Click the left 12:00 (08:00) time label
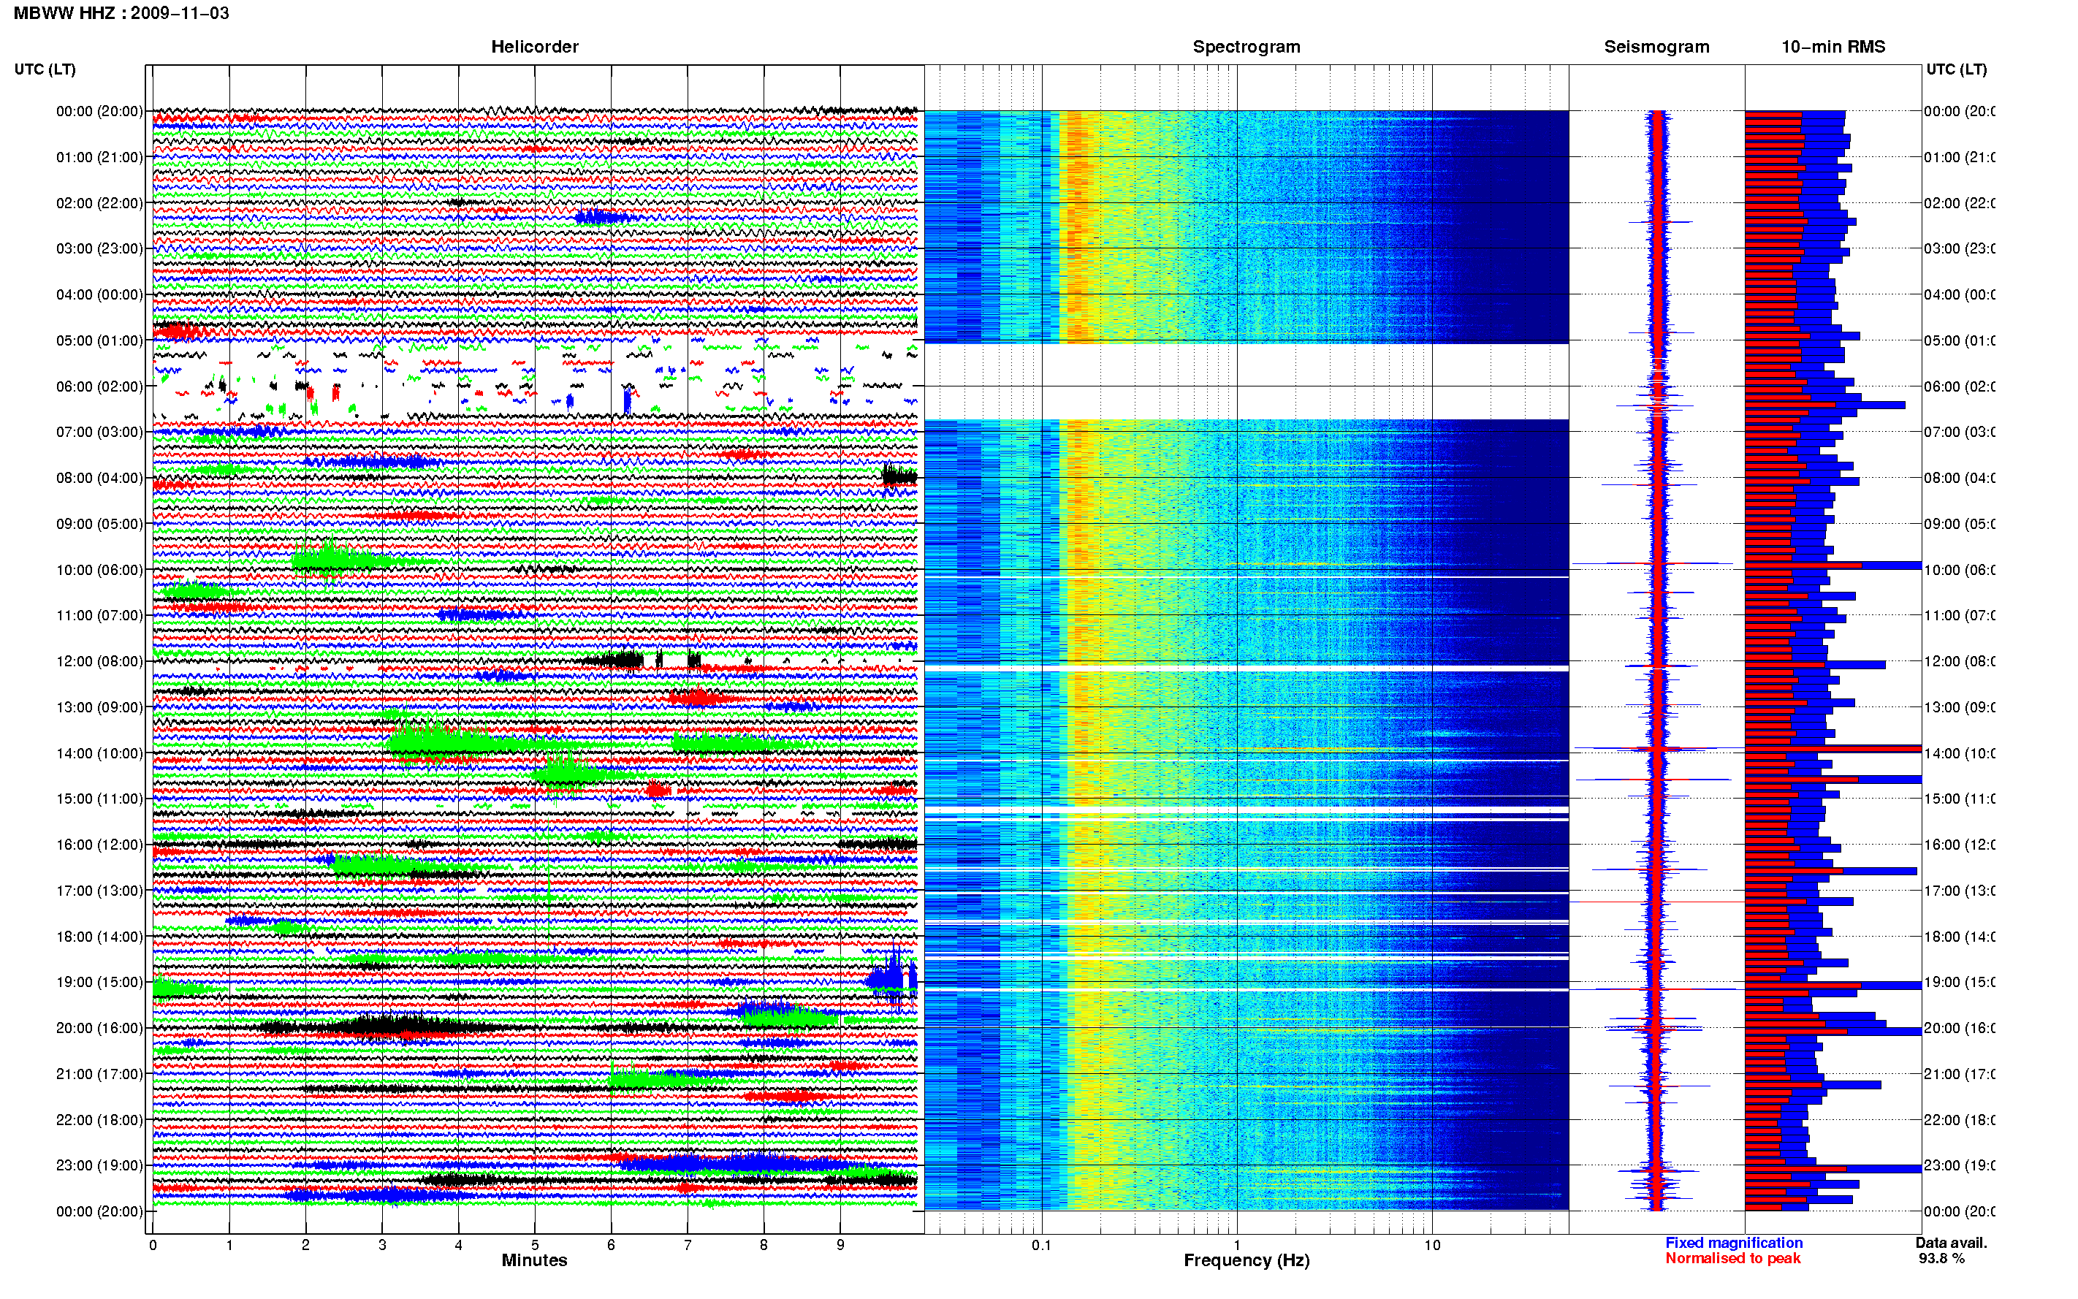This screenshot has width=2078, height=1299. pos(99,660)
